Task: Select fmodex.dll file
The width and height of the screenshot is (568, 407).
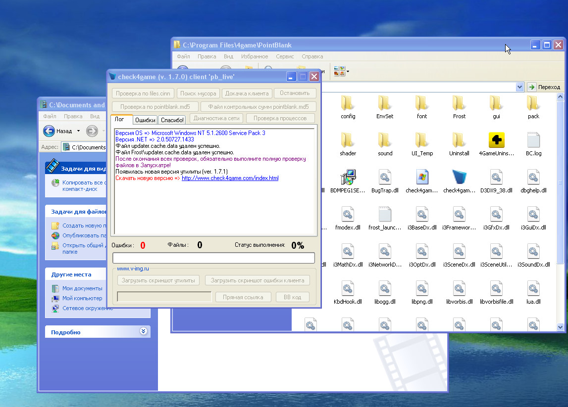Action: (x=348, y=218)
